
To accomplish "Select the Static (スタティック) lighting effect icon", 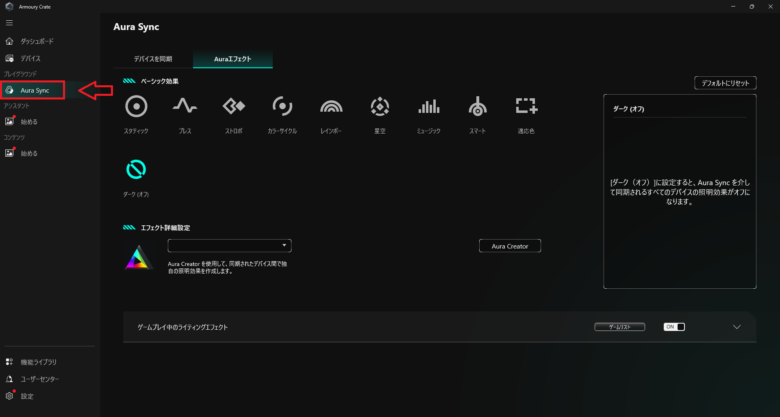I will [136, 106].
